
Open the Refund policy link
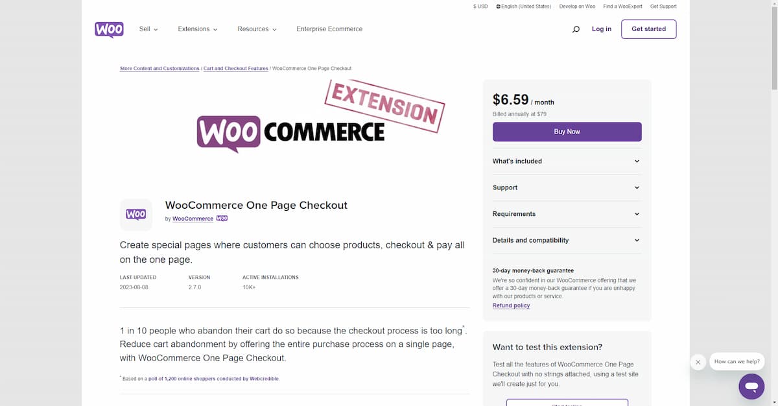(511, 305)
